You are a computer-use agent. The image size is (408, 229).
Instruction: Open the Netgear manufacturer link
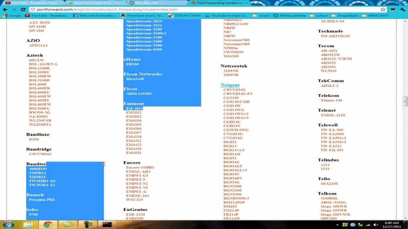[230, 85]
